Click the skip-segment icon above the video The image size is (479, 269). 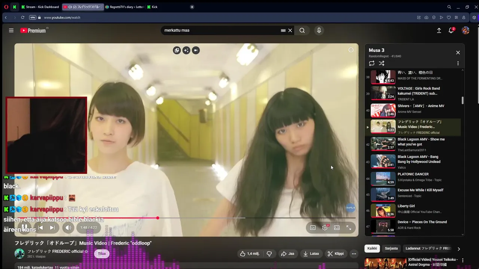point(196,50)
